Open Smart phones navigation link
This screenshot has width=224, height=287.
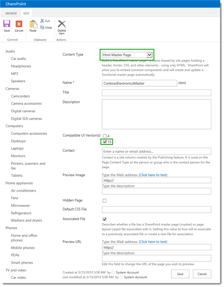point(22,263)
